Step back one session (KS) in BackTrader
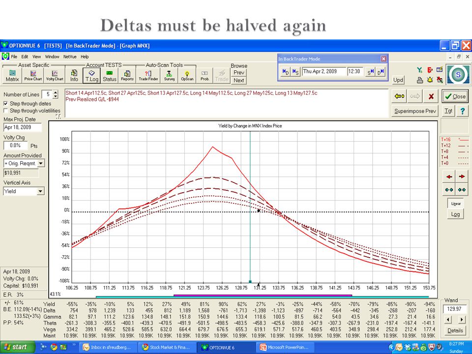This screenshot has width=472, height=354. [x=295, y=72]
